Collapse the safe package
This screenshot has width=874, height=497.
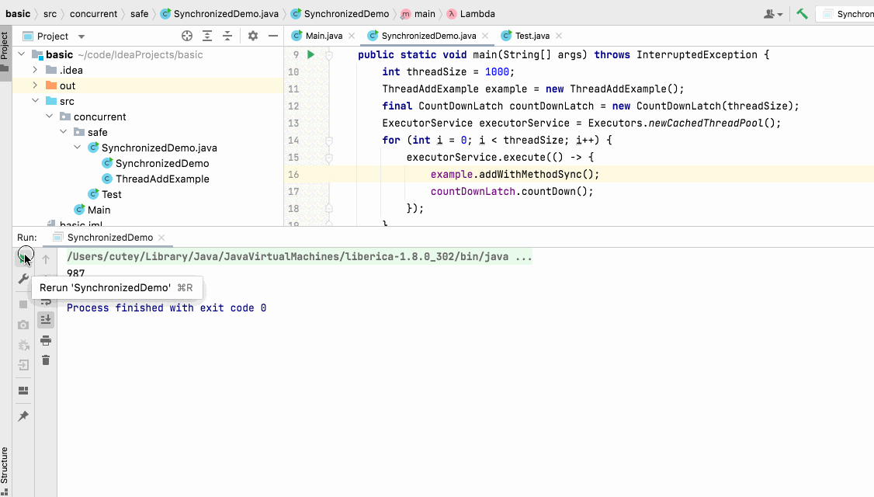[63, 132]
